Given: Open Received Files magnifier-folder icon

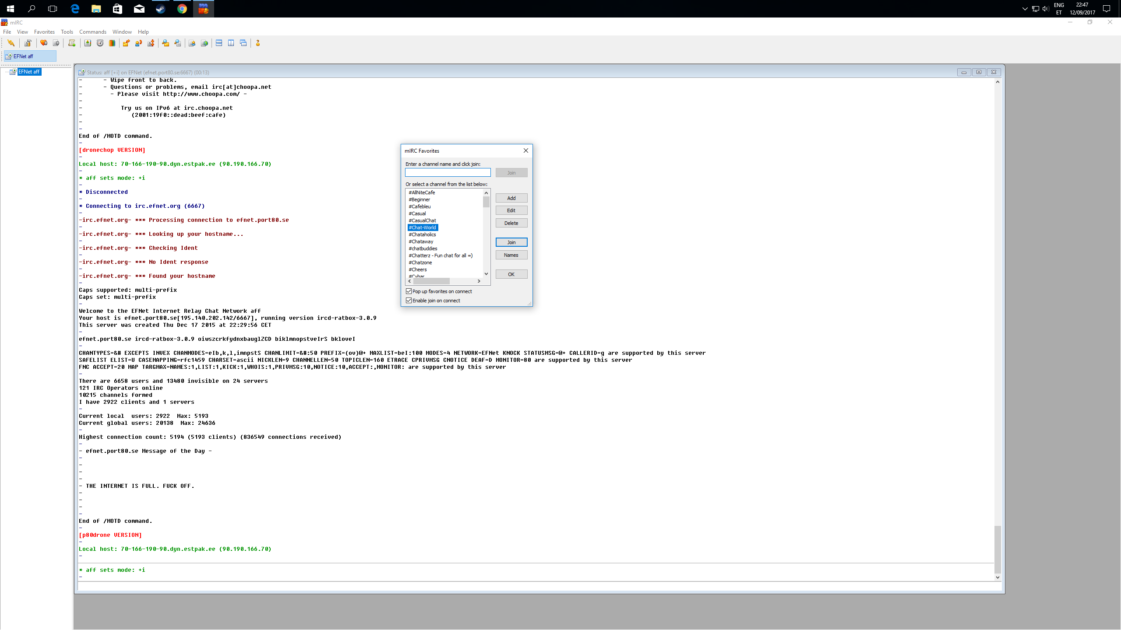Looking at the screenshot, I should pos(166,43).
